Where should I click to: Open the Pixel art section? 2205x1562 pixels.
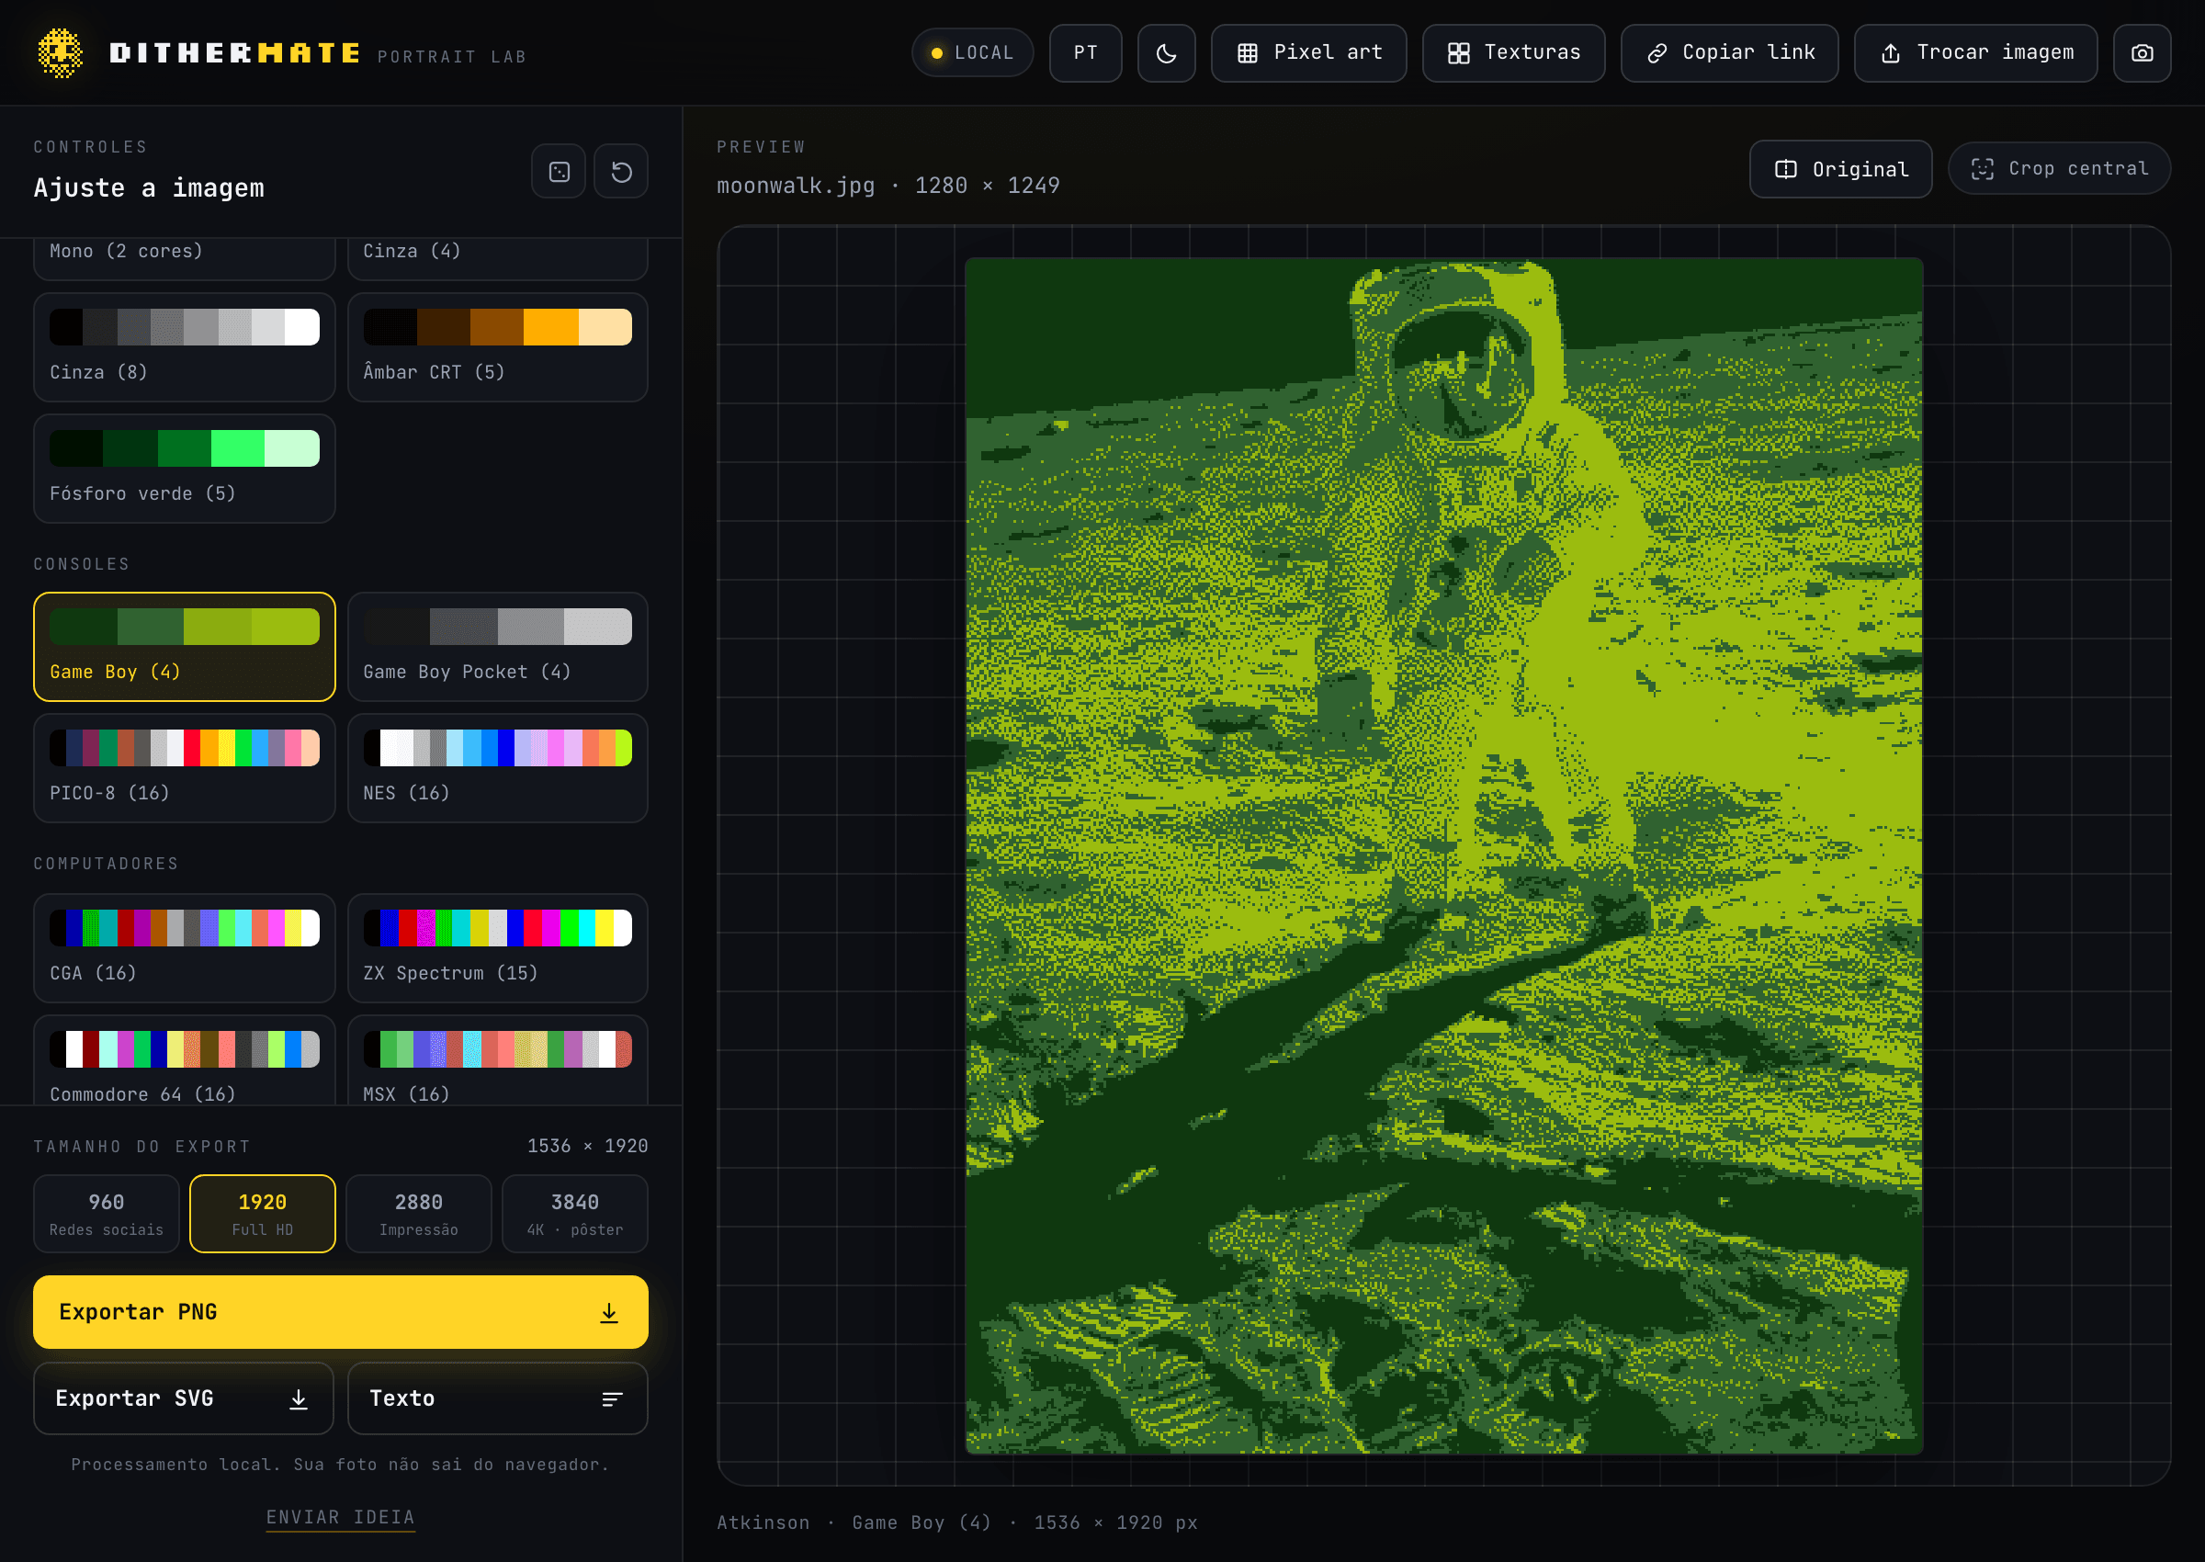point(1309,53)
